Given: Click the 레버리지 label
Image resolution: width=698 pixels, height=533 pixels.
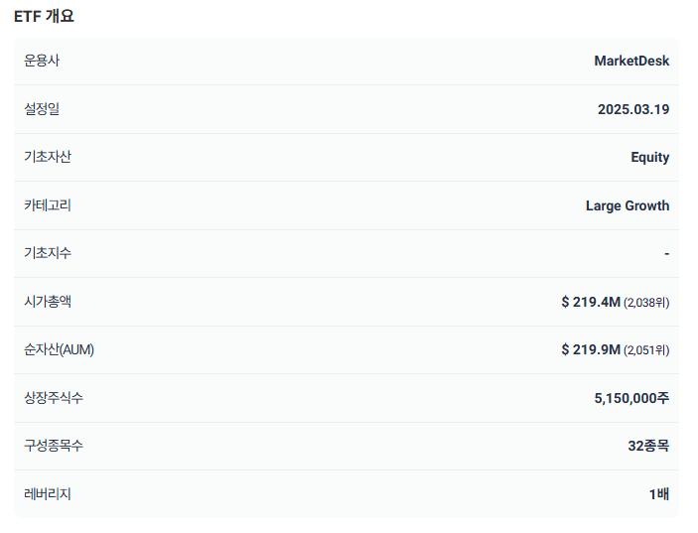Looking at the screenshot, I should coord(48,494).
